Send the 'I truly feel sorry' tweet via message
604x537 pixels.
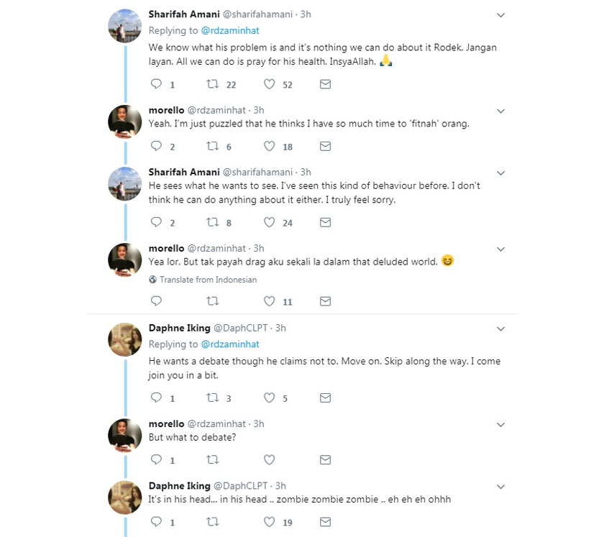(x=325, y=223)
